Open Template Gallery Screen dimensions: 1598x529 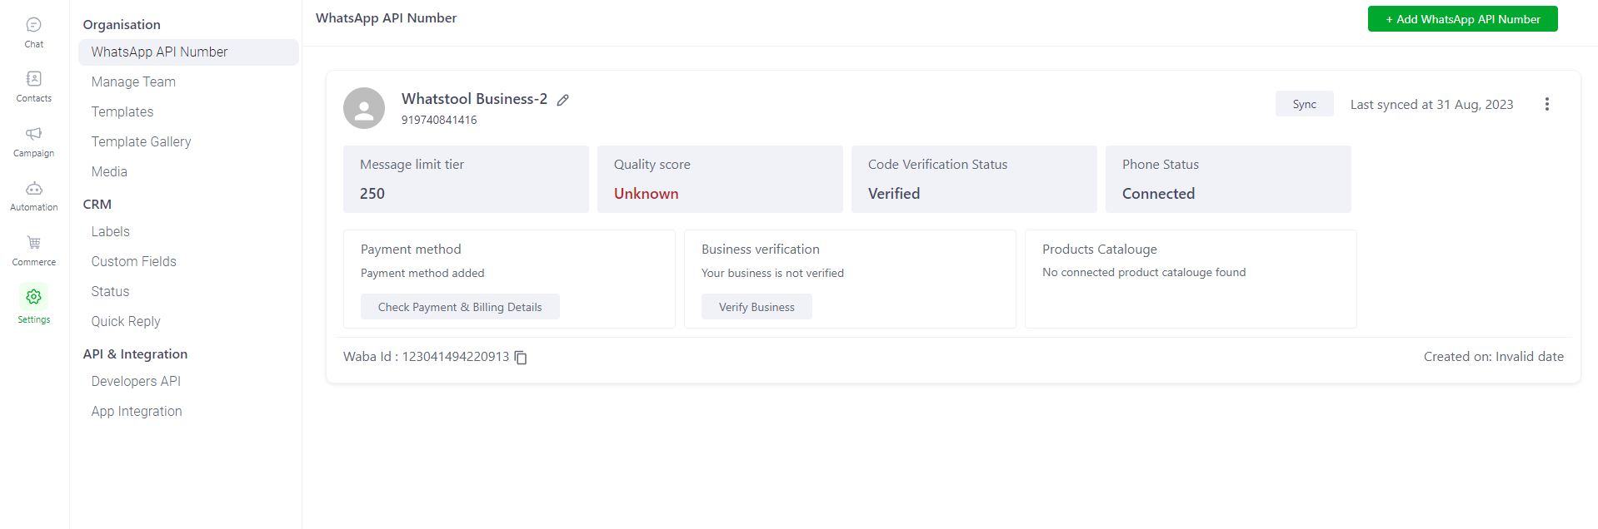pyautogui.click(x=141, y=141)
